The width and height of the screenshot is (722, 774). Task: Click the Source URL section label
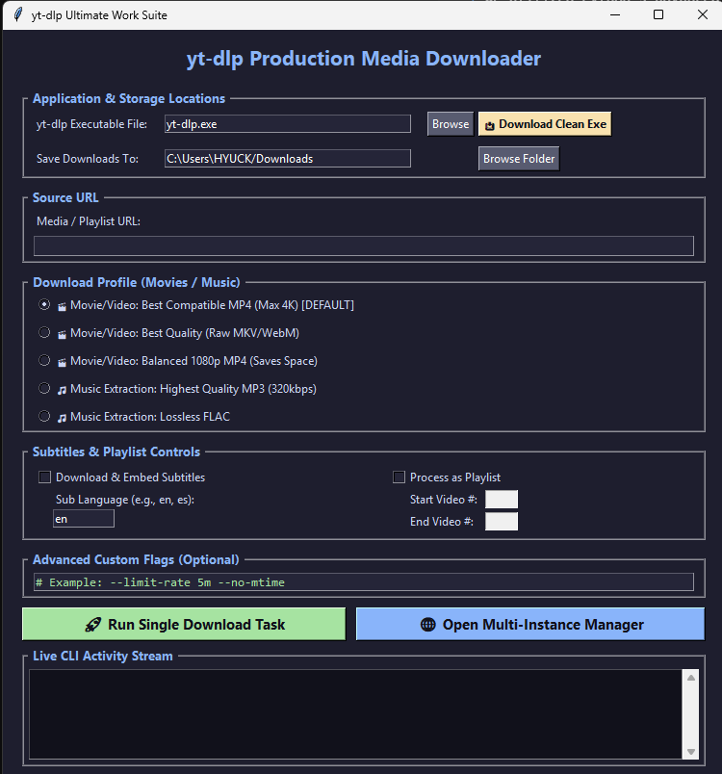point(65,197)
